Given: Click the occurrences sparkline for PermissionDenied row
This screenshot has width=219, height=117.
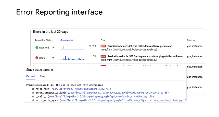Looking at the screenshot, I should click(72, 48).
